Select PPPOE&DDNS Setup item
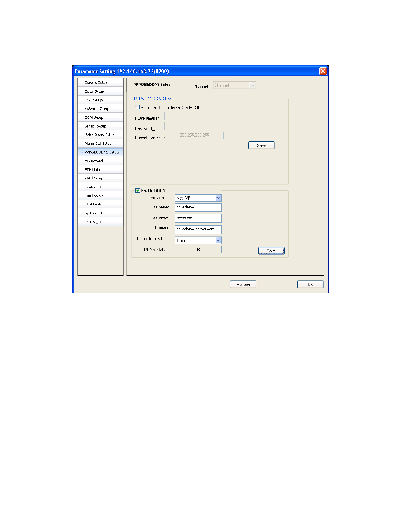The width and height of the screenshot is (401, 520). (100, 152)
